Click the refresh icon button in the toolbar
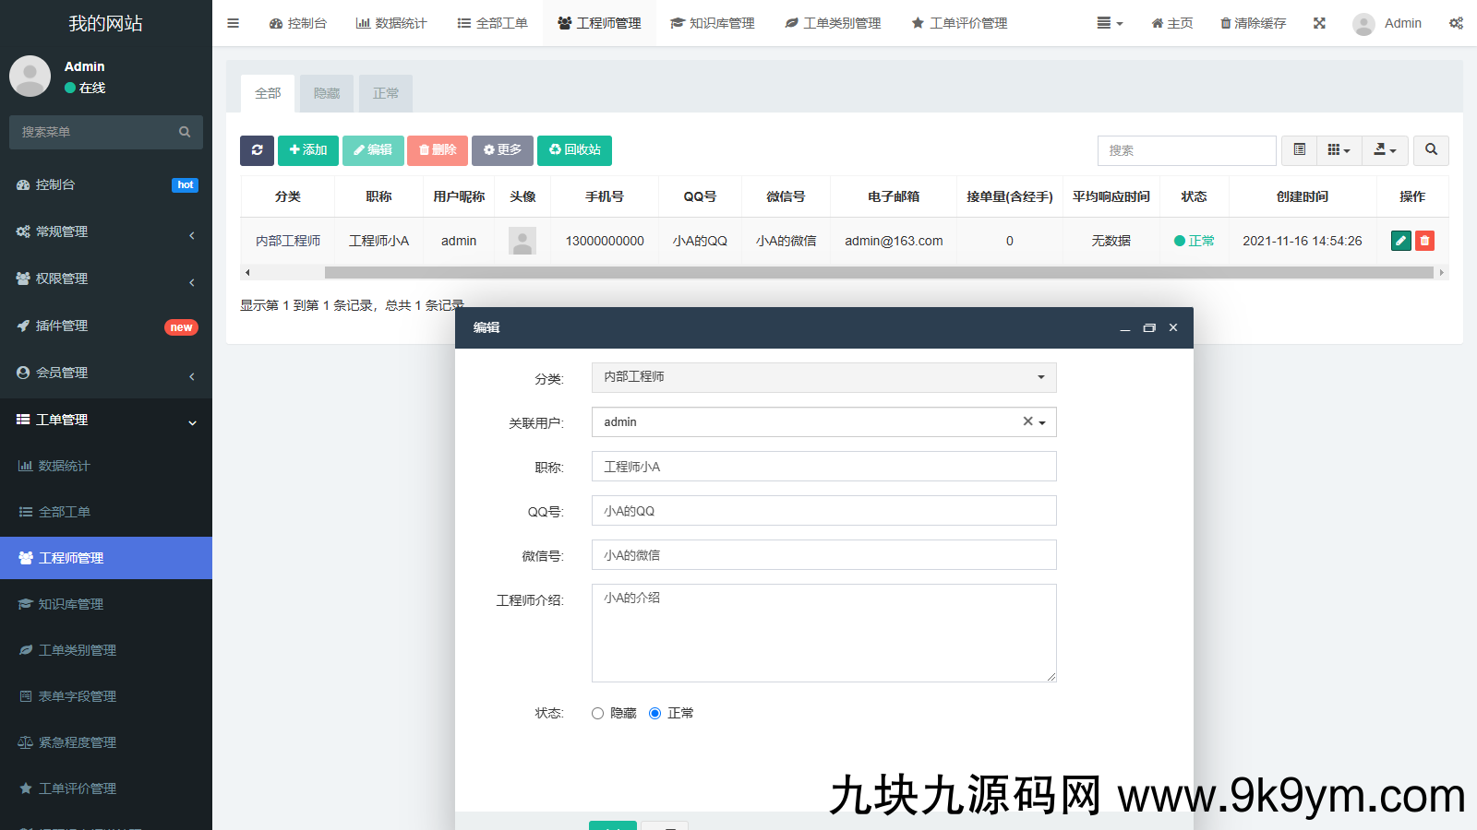The image size is (1477, 830). pyautogui.click(x=257, y=150)
